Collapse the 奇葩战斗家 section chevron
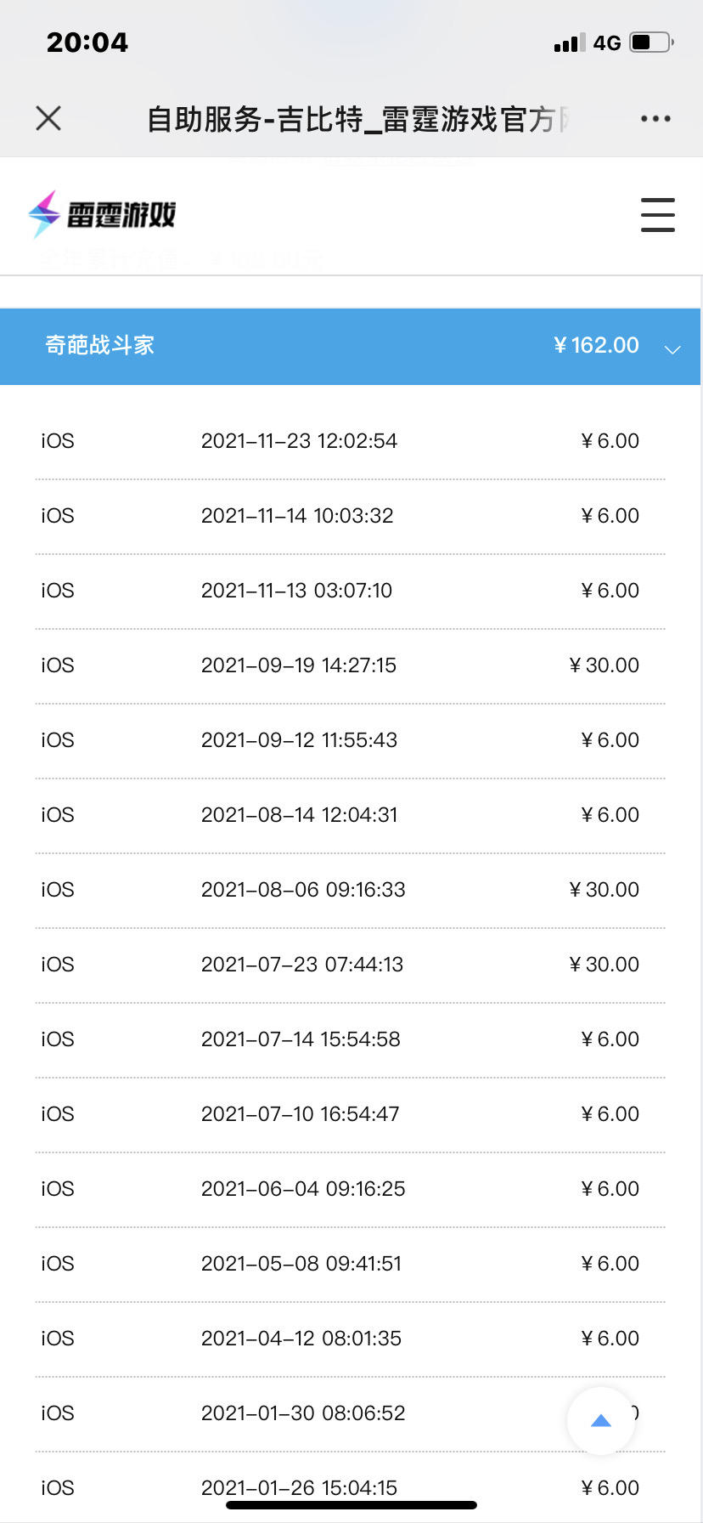The height and width of the screenshot is (1523, 703). tap(672, 348)
